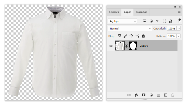Filter layers by pixel layers
The width and height of the screenshot is (188, 104).
[145, 21]
